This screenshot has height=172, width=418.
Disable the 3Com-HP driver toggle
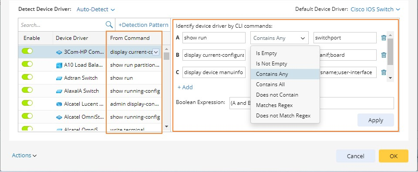[x=27, y=51]
